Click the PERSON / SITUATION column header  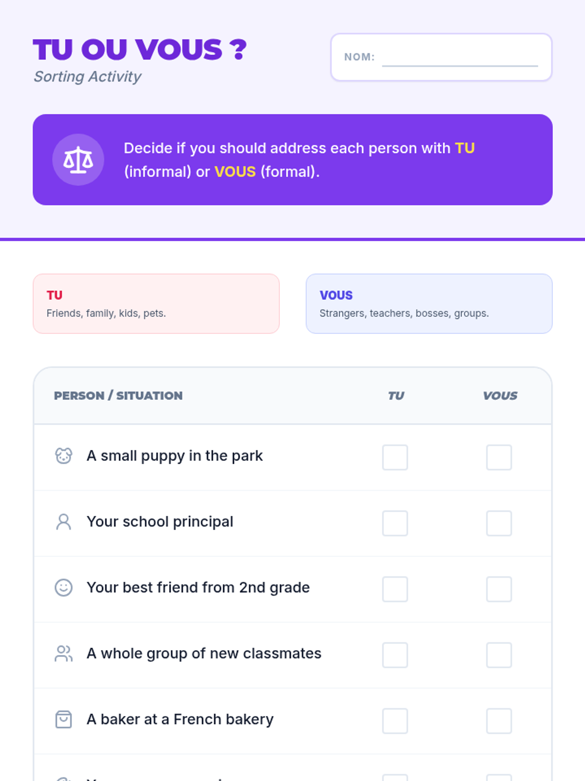click(x=118, y=396)
